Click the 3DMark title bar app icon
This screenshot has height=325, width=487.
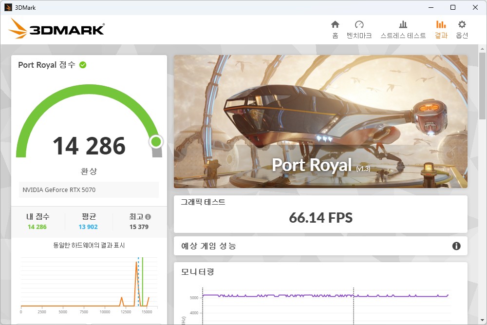8,7
